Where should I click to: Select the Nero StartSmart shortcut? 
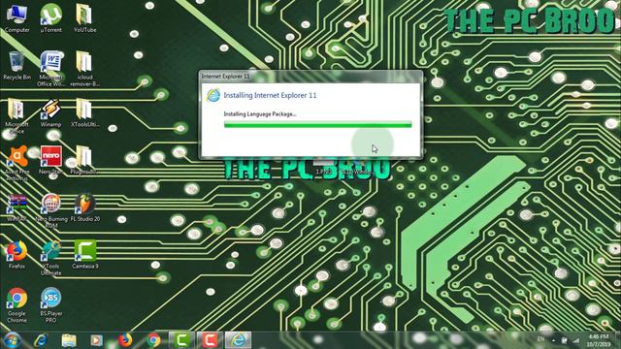coord(50,160)
